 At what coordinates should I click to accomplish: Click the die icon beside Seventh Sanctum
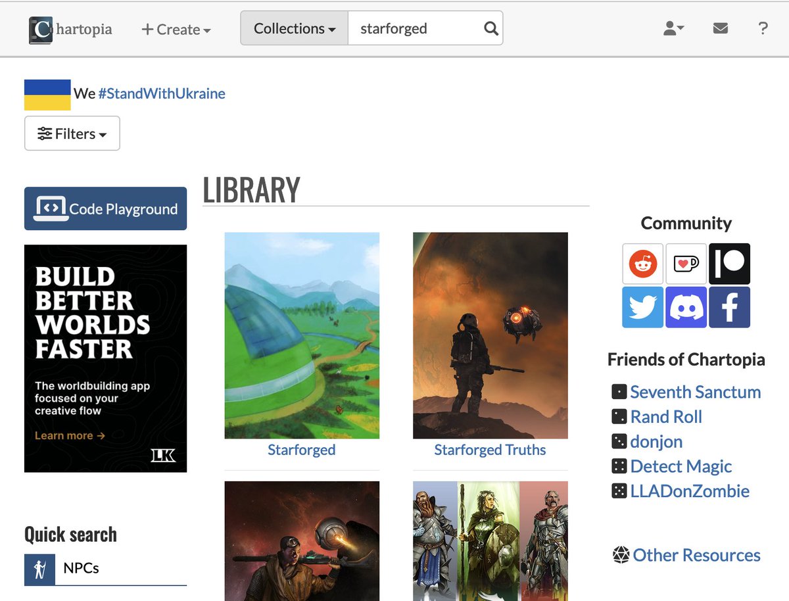pos(619,392)
